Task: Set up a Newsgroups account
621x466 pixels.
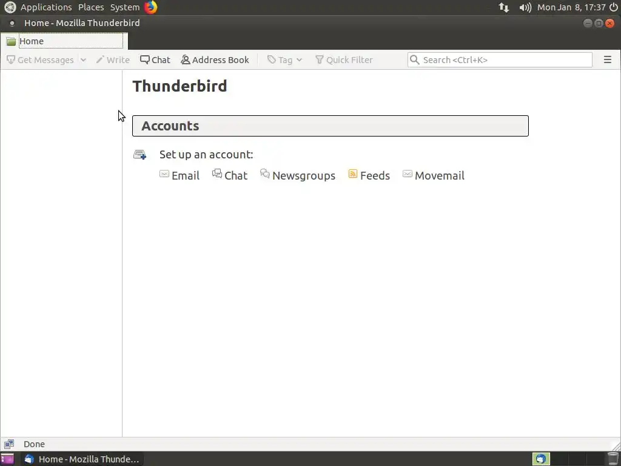Action: 297,175
